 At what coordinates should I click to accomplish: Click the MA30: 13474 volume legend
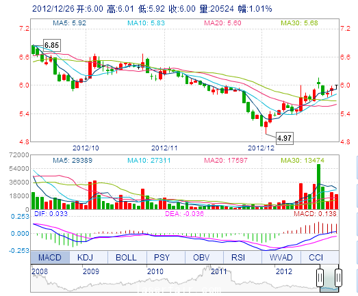tap(303, 161)
